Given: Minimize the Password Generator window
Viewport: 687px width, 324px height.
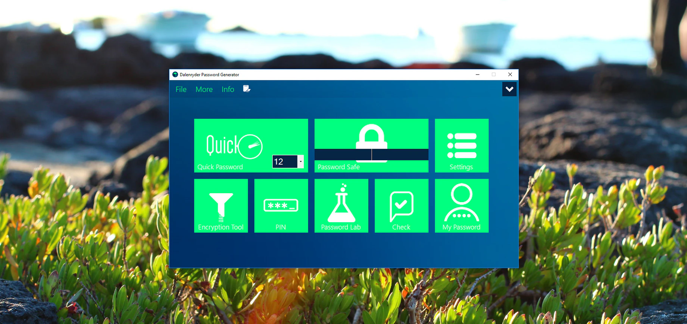Looking at the screenshot, I should (x=477, y=75).
